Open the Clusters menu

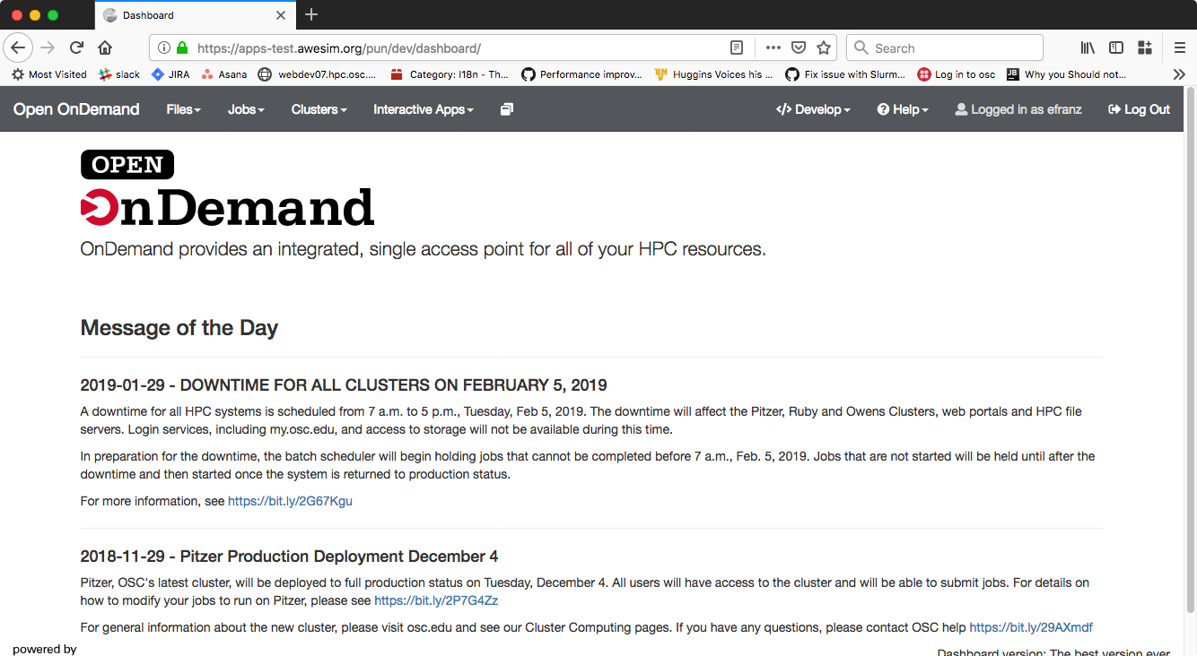pyautogui.click(x=319, y=109)
